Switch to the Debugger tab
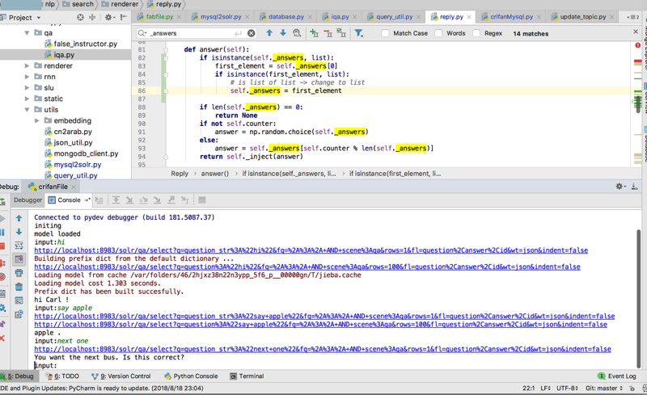 click(x=27, y=200)
